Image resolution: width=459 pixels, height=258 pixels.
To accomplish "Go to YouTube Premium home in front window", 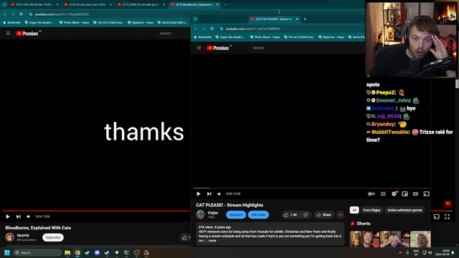I will [x=217, y=48].
